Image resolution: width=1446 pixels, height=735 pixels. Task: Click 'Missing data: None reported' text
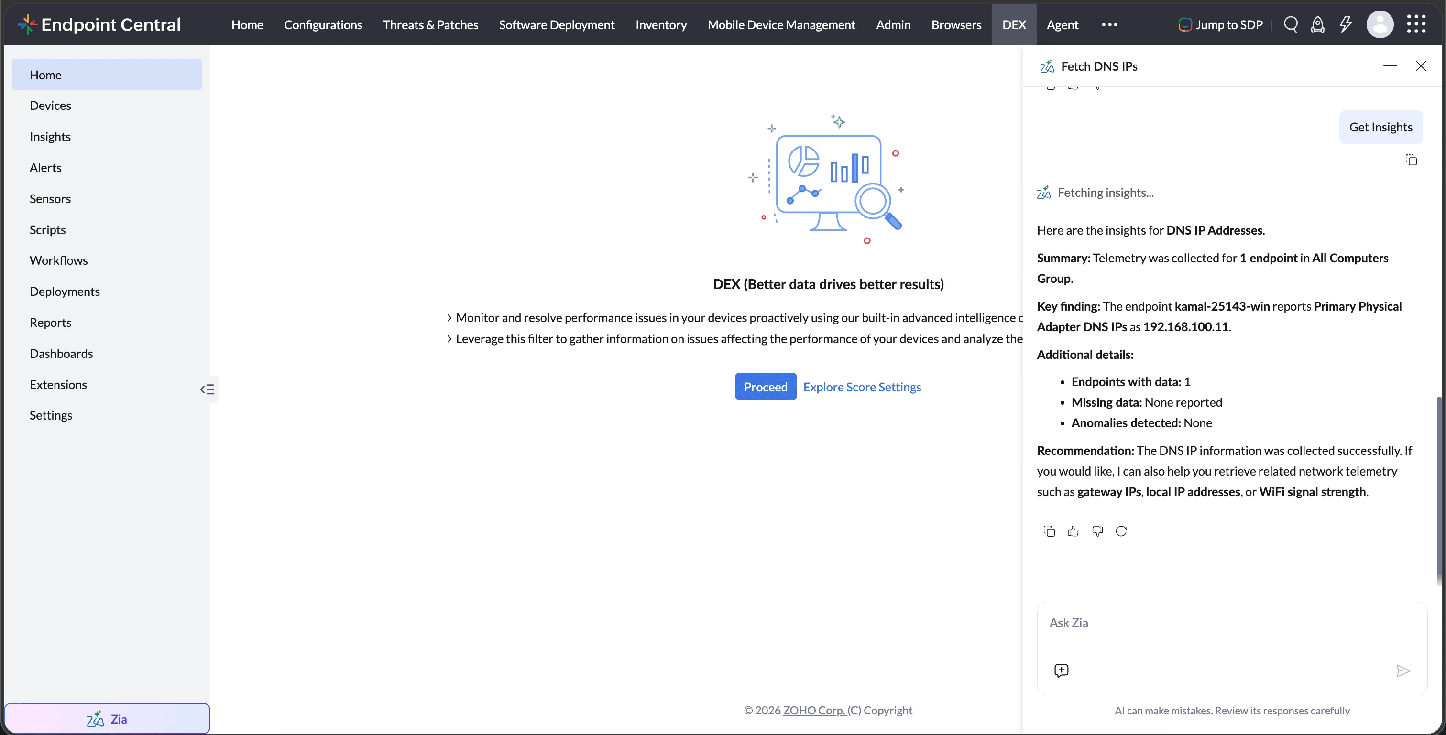pos(1146,402)
